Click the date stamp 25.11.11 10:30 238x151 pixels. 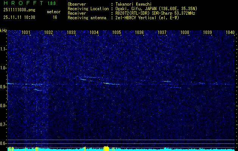tap(19, 17)
